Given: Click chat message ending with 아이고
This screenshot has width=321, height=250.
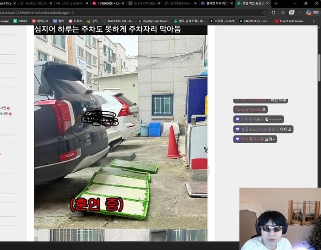Looking at the screenshot, I should (x=263, y=129).
